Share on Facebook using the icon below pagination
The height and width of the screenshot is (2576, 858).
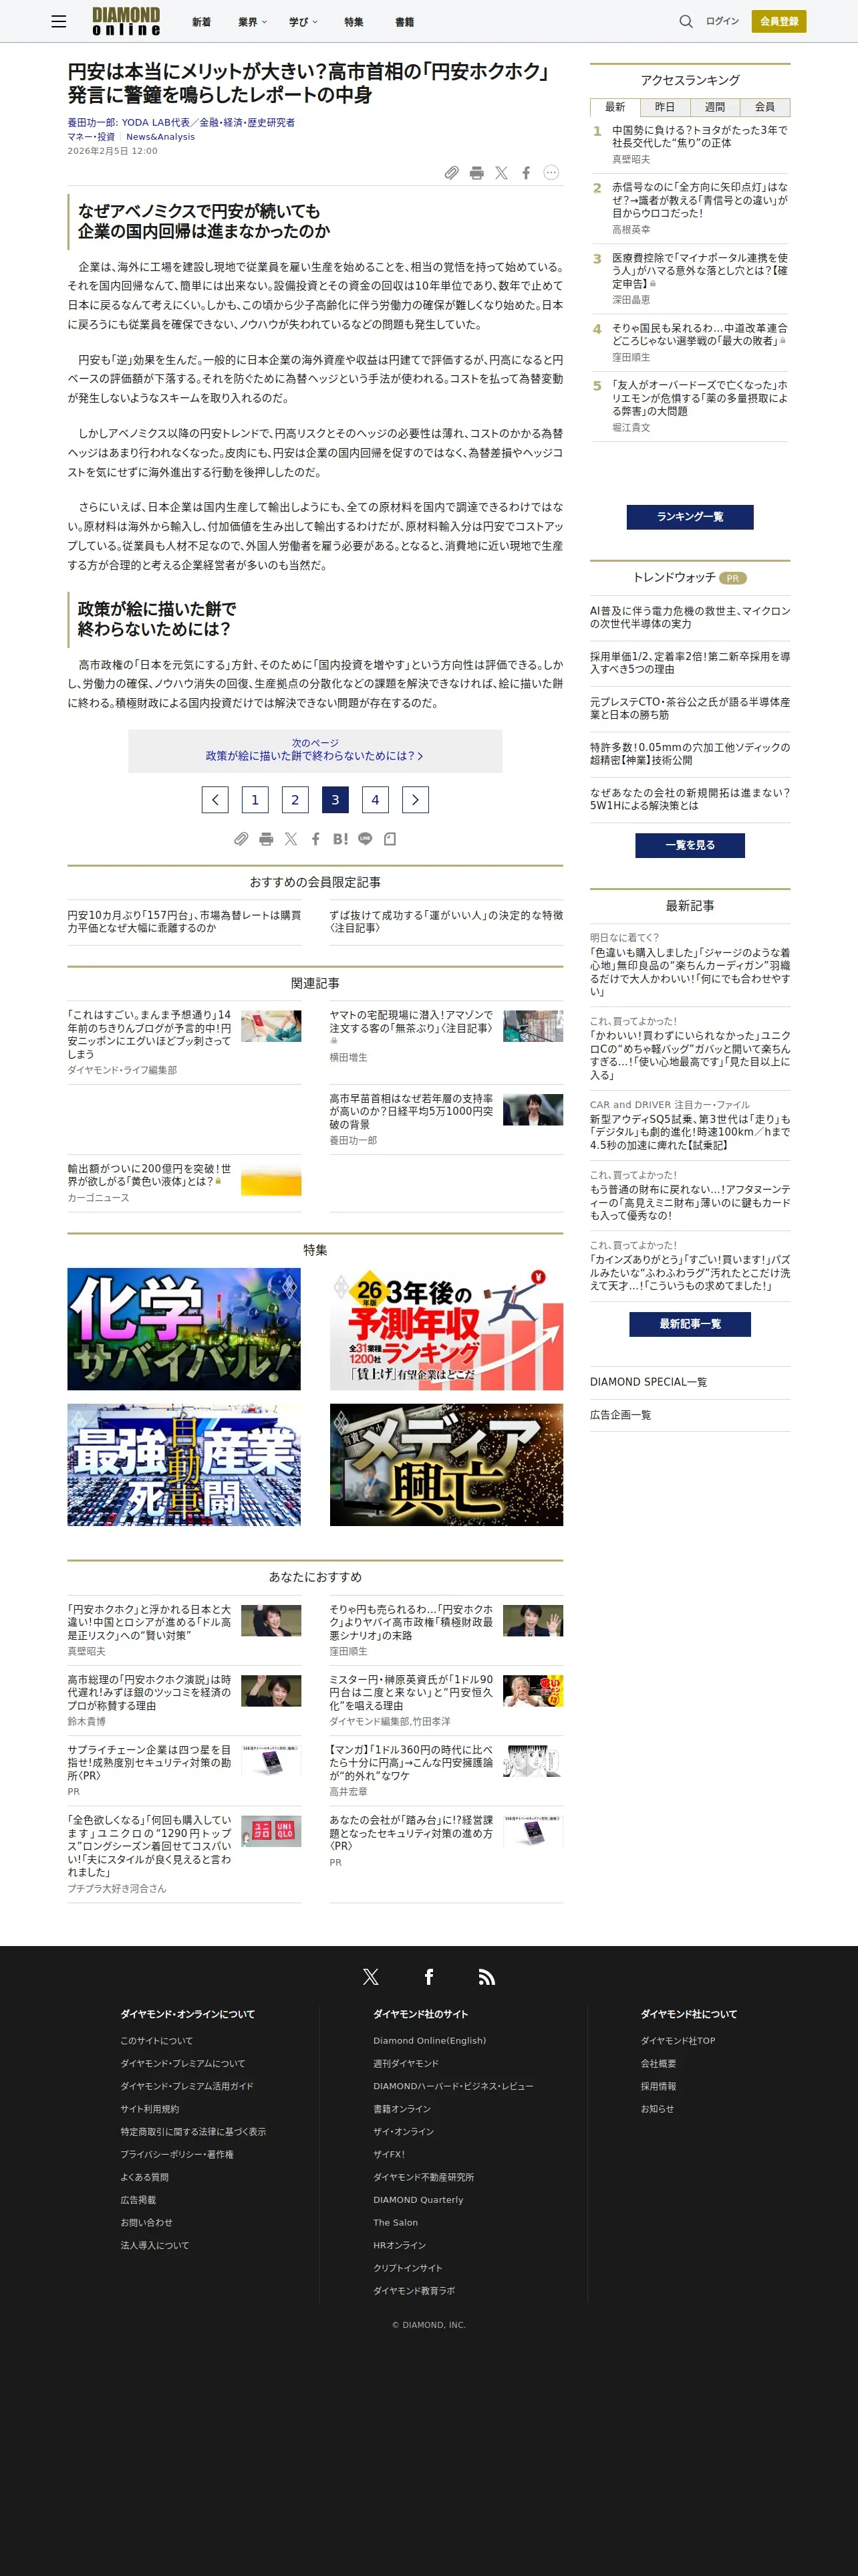coord(315,839)
